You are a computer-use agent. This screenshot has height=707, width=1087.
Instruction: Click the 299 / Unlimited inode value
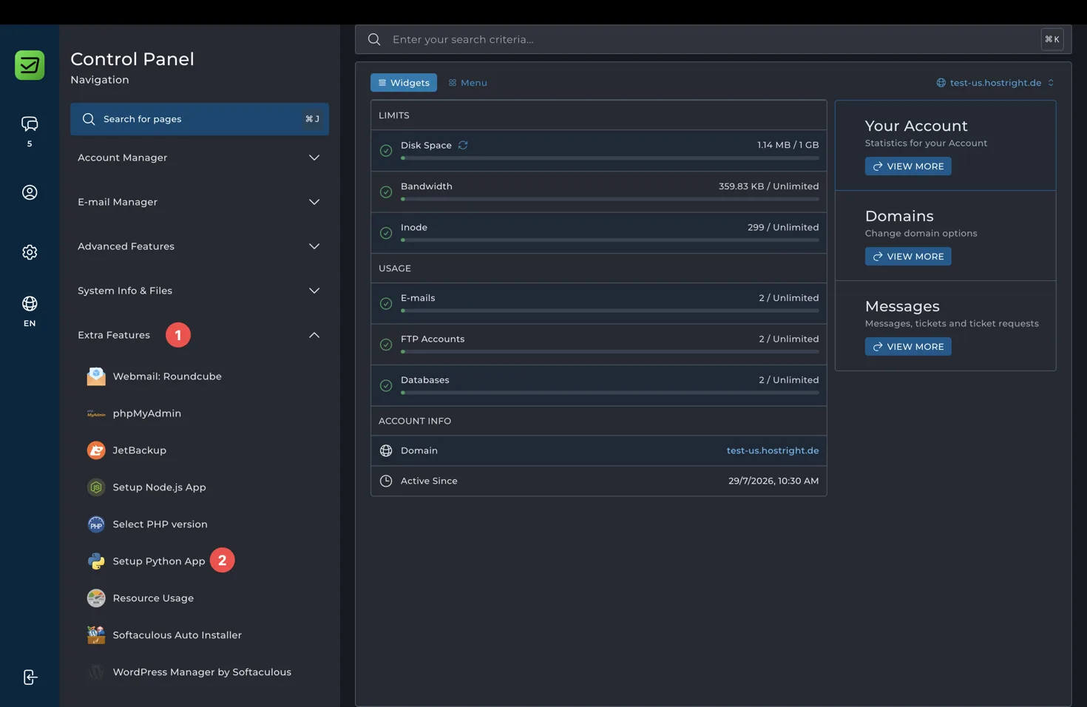point(783,227)
